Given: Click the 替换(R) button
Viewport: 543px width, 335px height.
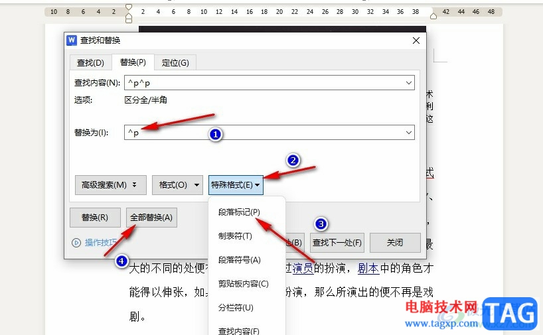Looking at the screenshot, I should point(95,218).
